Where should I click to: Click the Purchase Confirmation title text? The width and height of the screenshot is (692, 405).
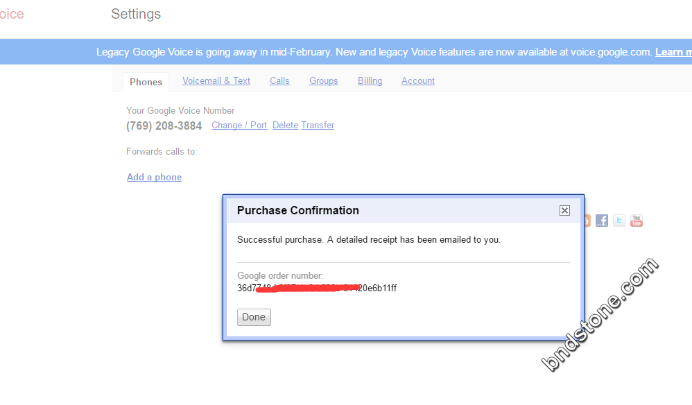298,210
